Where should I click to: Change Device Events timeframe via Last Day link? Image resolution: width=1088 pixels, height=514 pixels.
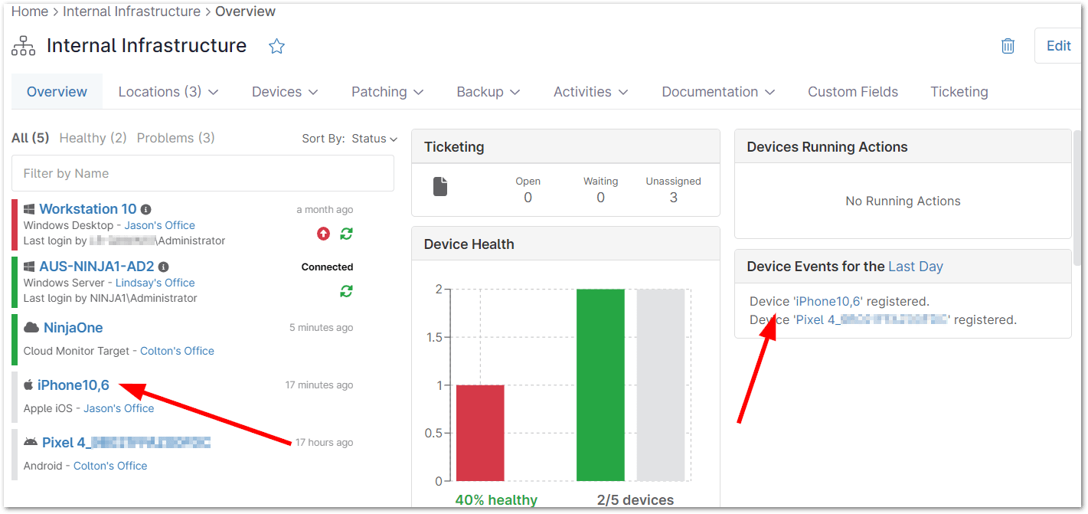point(915,266)
